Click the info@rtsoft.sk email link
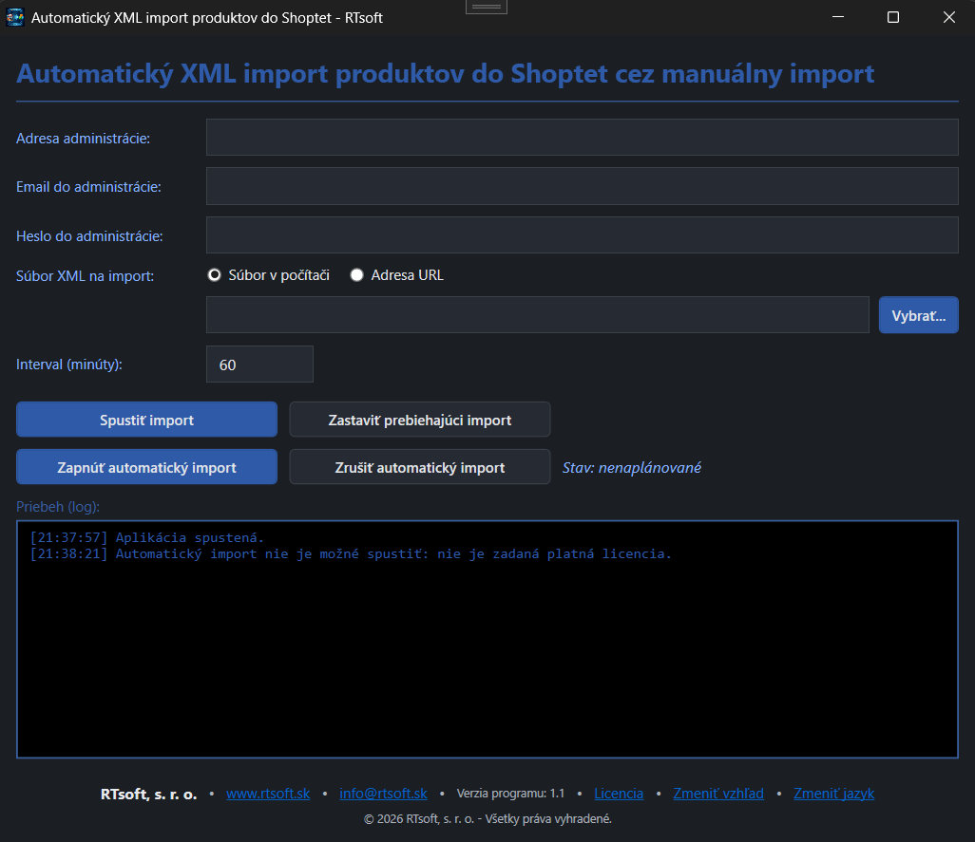The image size is (975, 842). pyautogui.click(x=384, y=794)
